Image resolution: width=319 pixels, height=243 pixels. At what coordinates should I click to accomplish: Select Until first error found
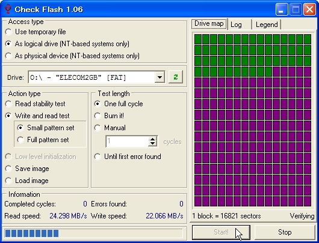tap(128, 157)
